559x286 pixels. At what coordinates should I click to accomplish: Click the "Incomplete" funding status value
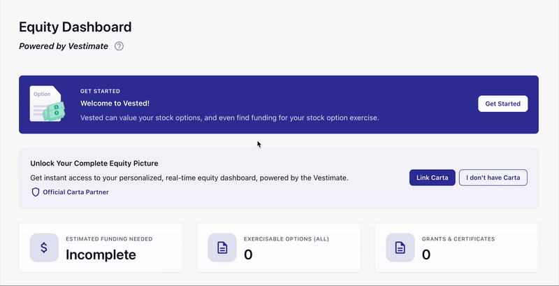pyautogui.click(x=101, y=255)
